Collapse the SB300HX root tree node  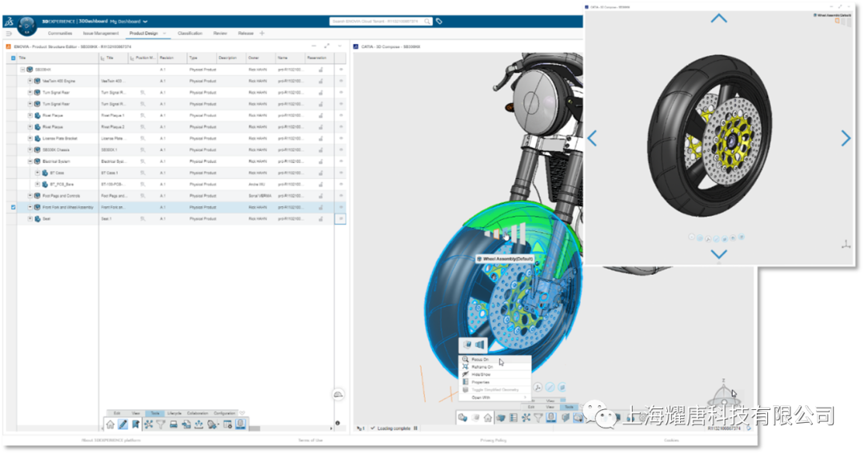pyautogui.click(x=22, y=70)
